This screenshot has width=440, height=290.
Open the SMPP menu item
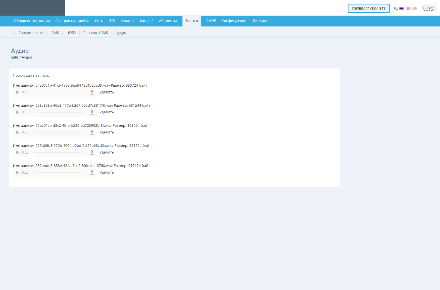point(211,21)
